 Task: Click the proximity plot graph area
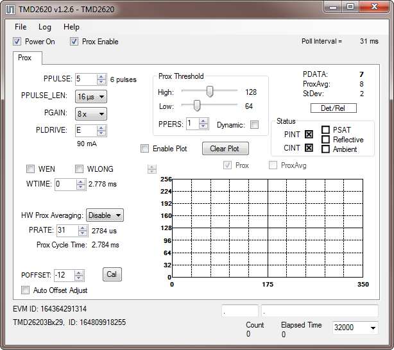268,228
